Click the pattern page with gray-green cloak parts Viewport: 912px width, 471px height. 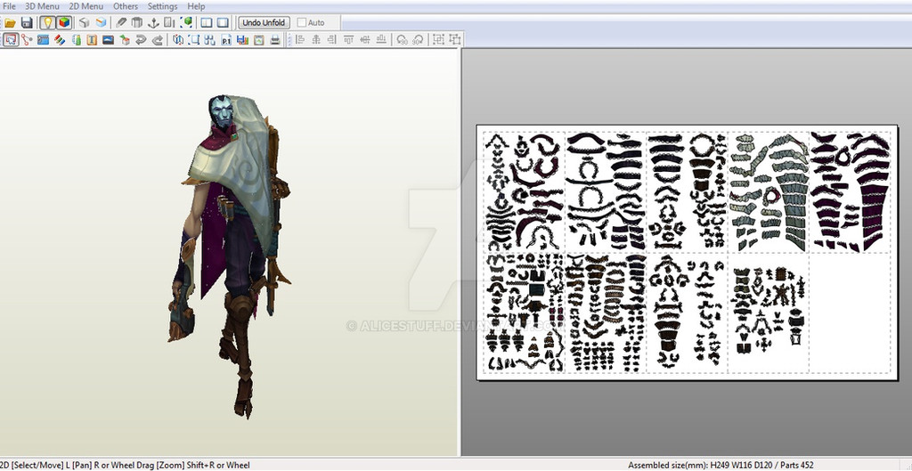pyautogui.click(x=769, y=192)
